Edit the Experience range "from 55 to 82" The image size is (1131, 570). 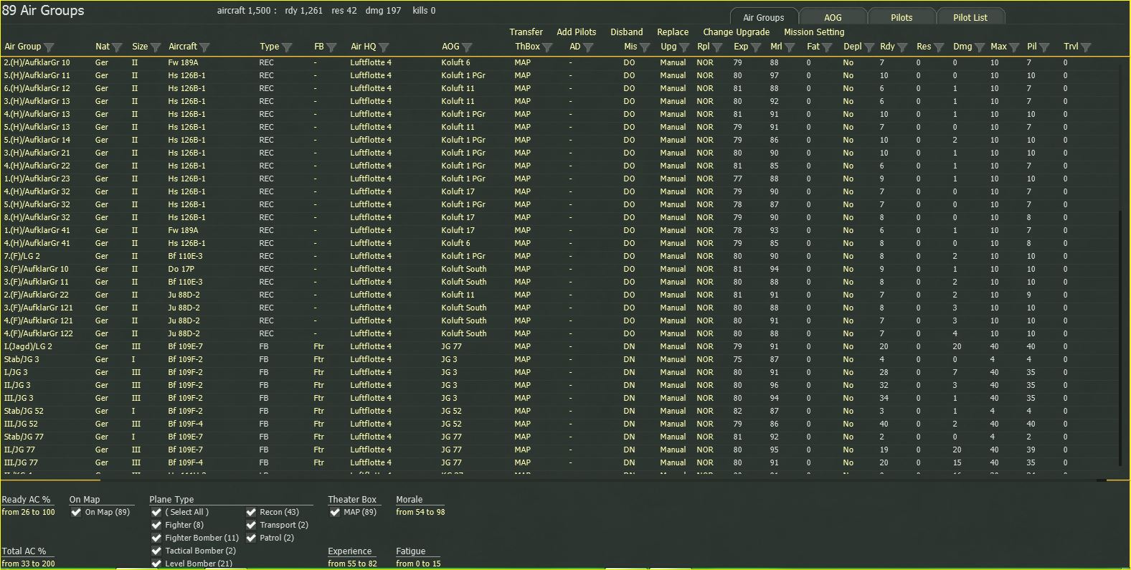click(x=352, y=564)
